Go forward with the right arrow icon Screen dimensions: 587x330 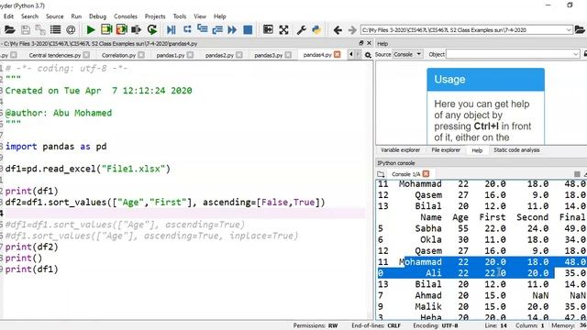352,30
